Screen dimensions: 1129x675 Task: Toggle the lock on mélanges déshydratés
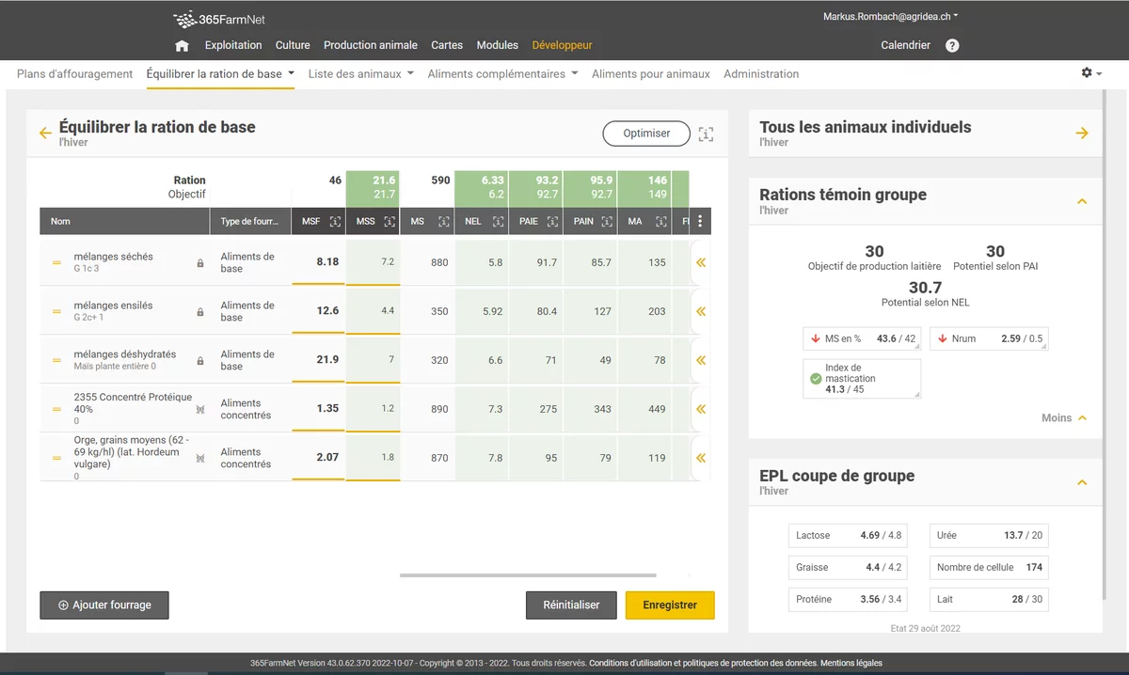(200, 361)
